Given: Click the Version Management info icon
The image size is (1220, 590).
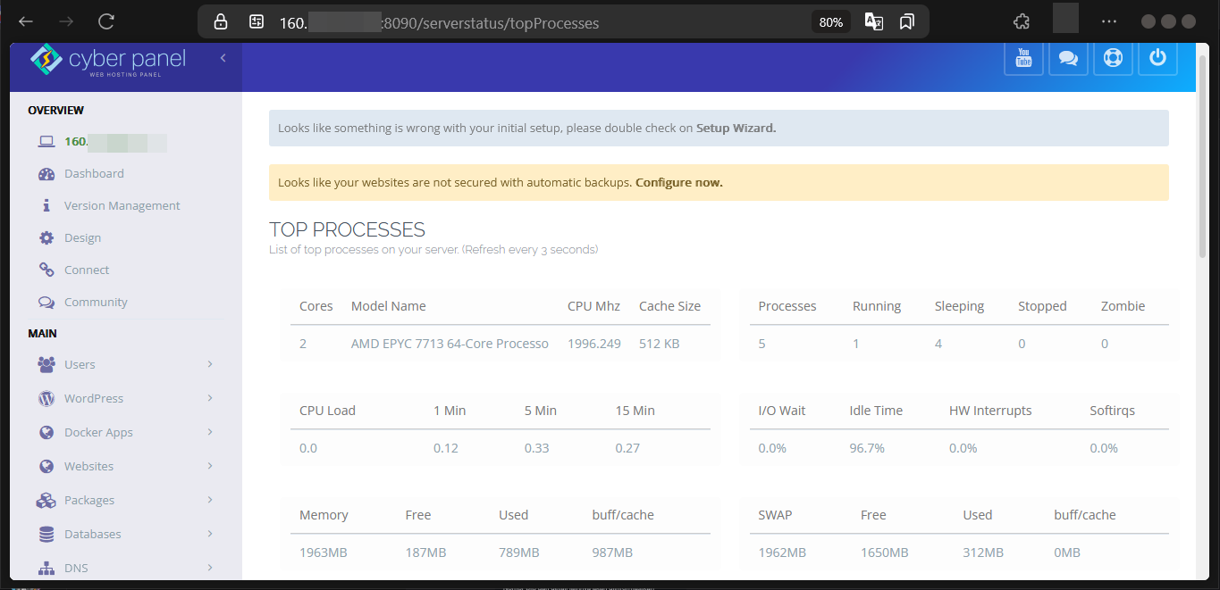Looking at the screenshot, I should coord(46,205).
